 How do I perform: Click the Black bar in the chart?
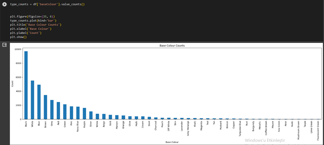26,85
